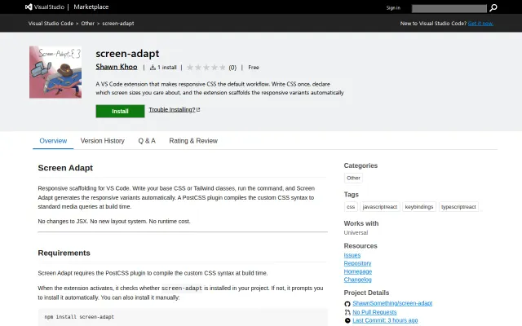This screenshot has width=522, height=326.
Task: Click the Visual Studio logo icon
Action: (29, 7)
